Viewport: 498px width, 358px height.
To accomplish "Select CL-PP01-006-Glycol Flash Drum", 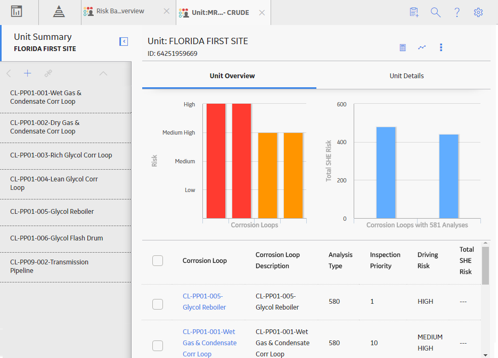I will (x=66, y=238).
